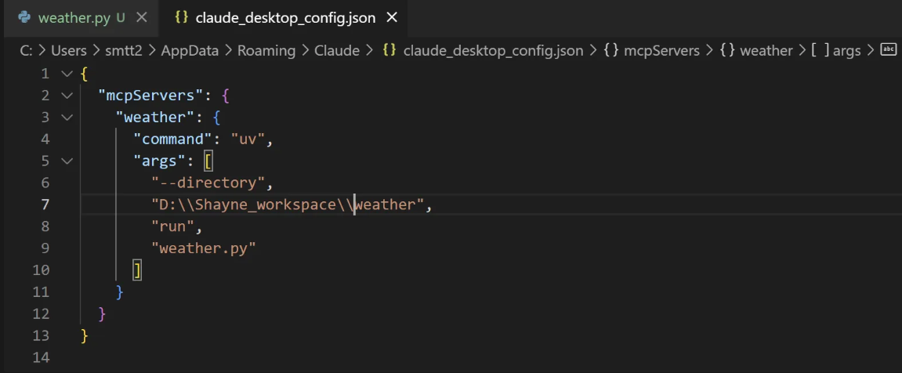Collapse the args array on line 5
Viewport: 902px width, 373px height.
click(x=67, y=161)
